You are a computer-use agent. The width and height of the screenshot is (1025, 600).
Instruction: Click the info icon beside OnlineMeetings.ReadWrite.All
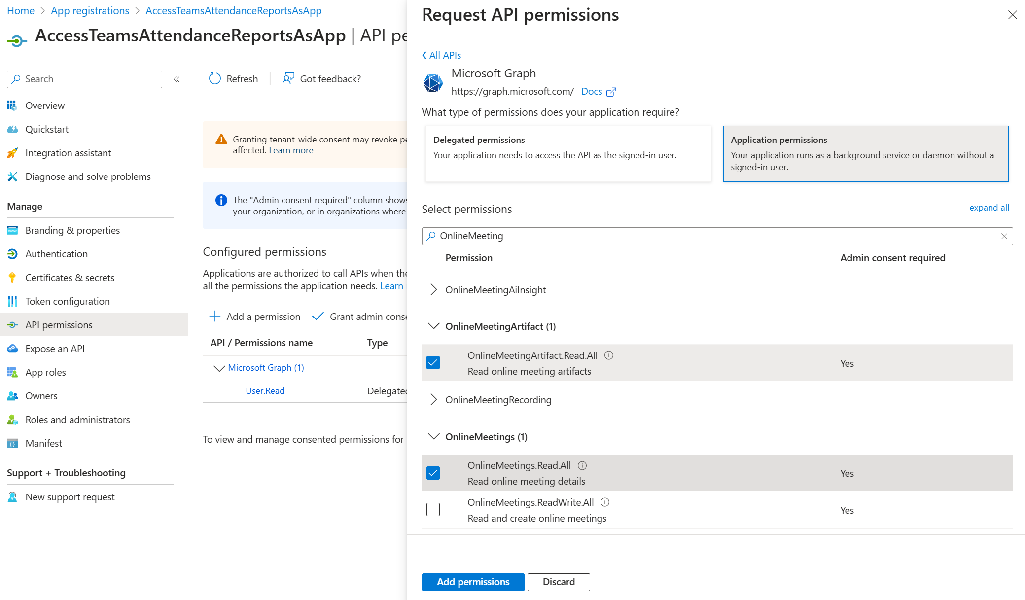click(x=605, y=502)
